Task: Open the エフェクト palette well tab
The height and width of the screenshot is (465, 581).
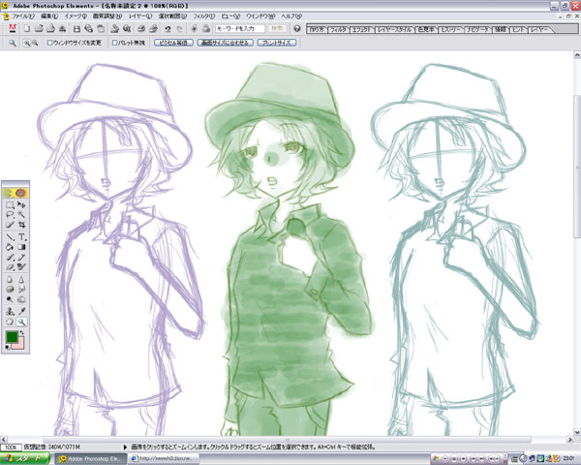Action: click(362, 29)
